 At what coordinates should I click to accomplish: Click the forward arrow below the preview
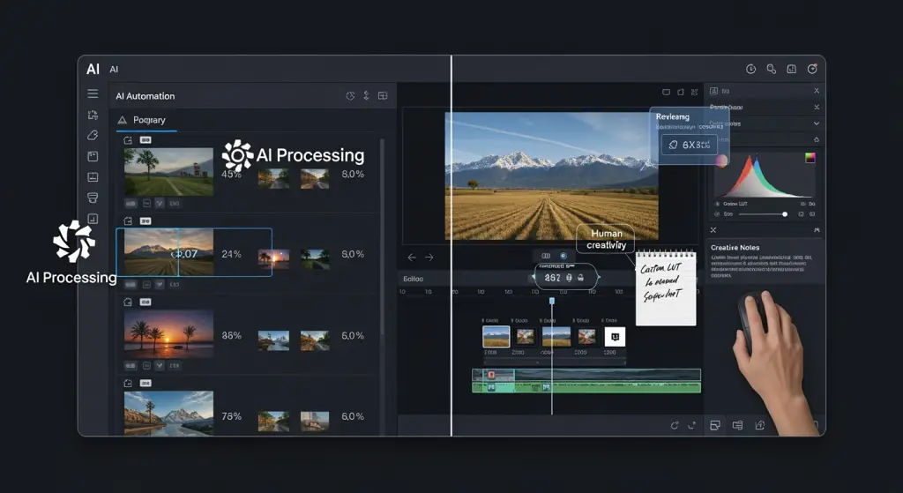pos(429,258)
